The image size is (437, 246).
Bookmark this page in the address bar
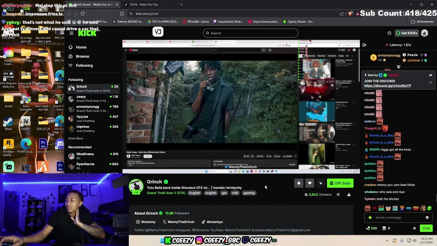pos(122,14)
